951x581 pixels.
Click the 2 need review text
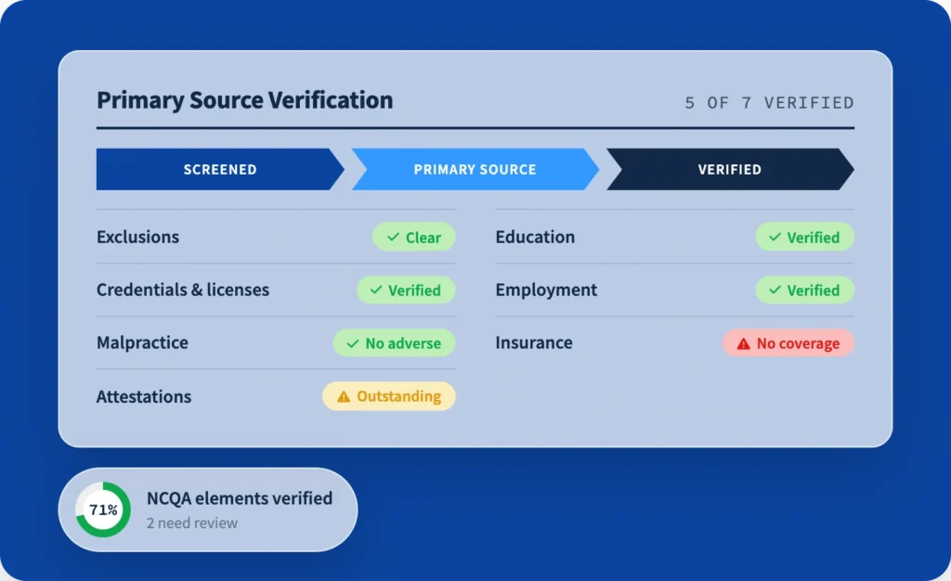[191, 523]
